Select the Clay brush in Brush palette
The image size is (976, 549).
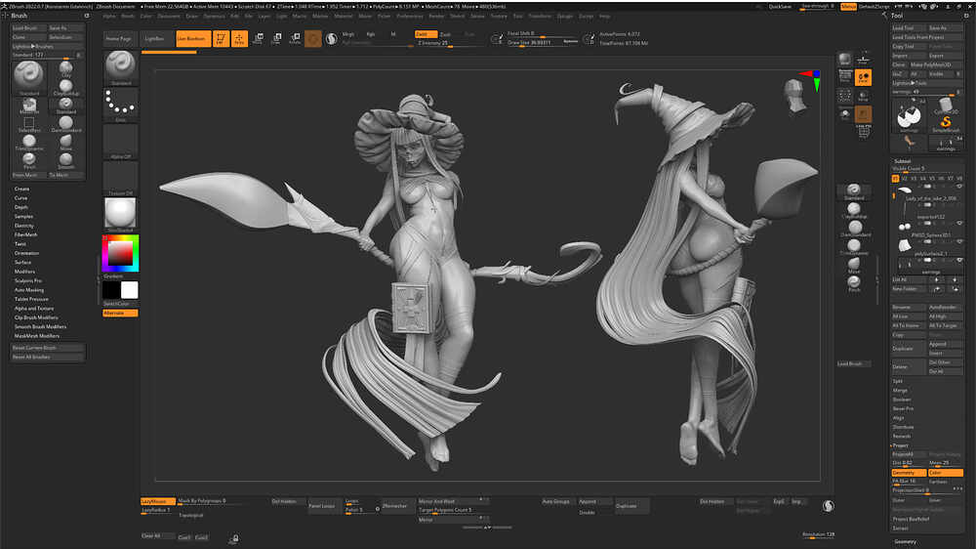click(66, 68)
